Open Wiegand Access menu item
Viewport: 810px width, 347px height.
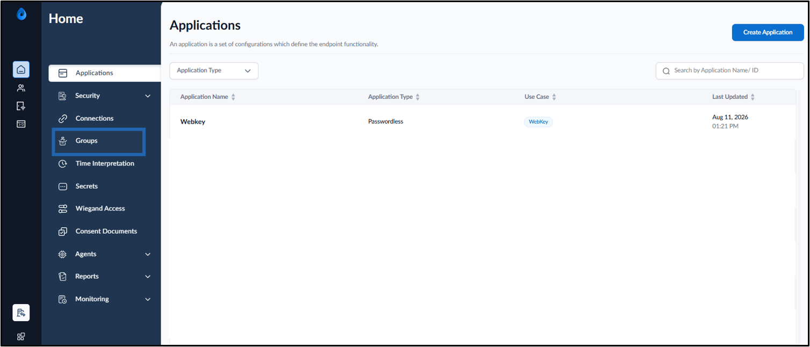[x=100, y=208]
